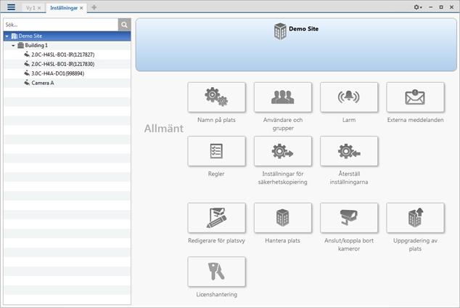Click the Externa meddelanden label
The width and height of the screenshot is (460, 308).
[x=415, y=120]
